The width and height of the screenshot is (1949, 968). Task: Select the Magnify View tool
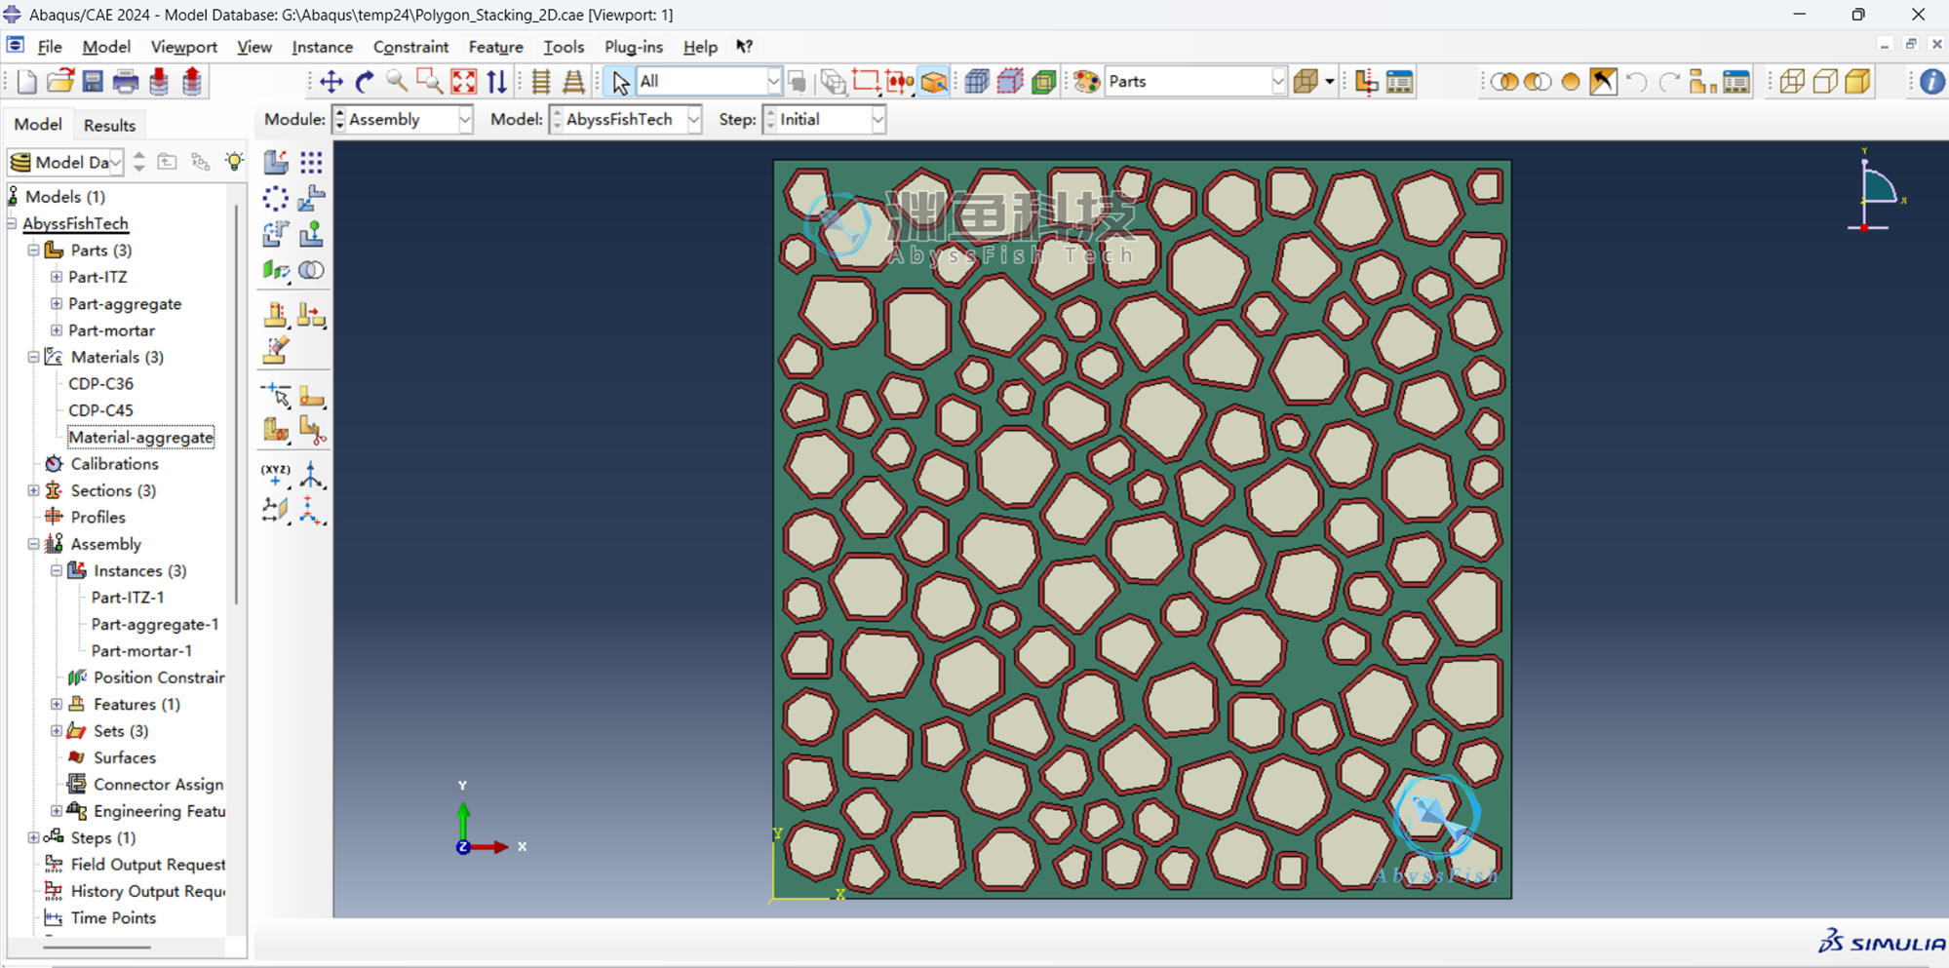point(397,82)
